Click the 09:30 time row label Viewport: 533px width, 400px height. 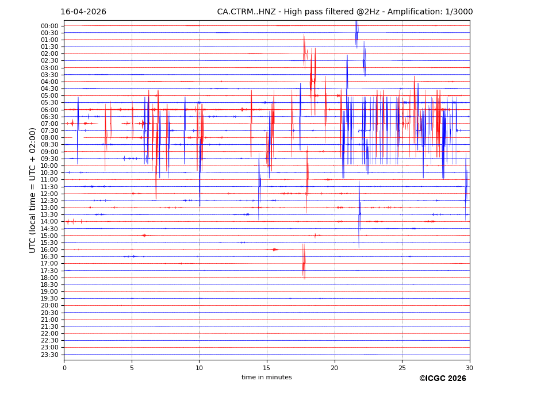49,159
